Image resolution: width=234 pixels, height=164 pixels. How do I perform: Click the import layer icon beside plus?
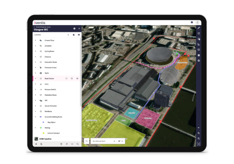click(73, 35)
